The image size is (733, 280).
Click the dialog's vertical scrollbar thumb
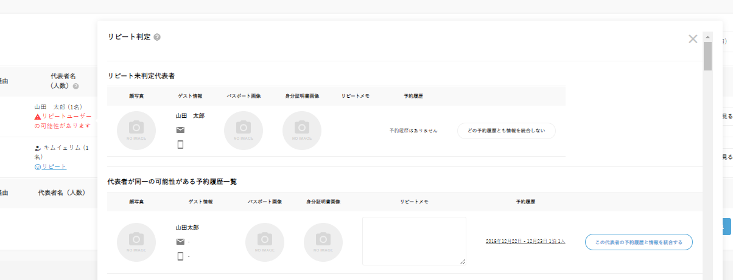[x=707, y=56]
